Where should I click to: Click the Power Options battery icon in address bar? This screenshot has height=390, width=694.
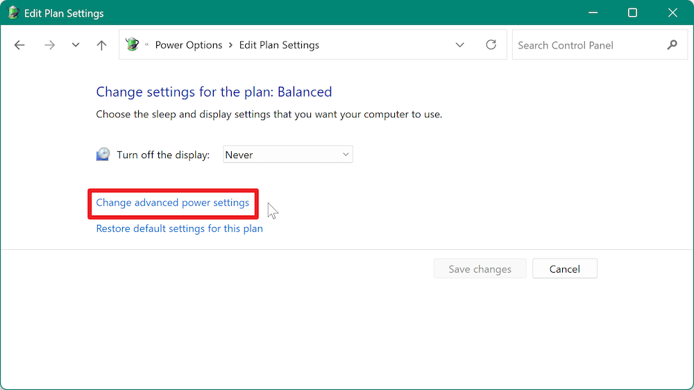pyautogui.click(x=132, y=44)
